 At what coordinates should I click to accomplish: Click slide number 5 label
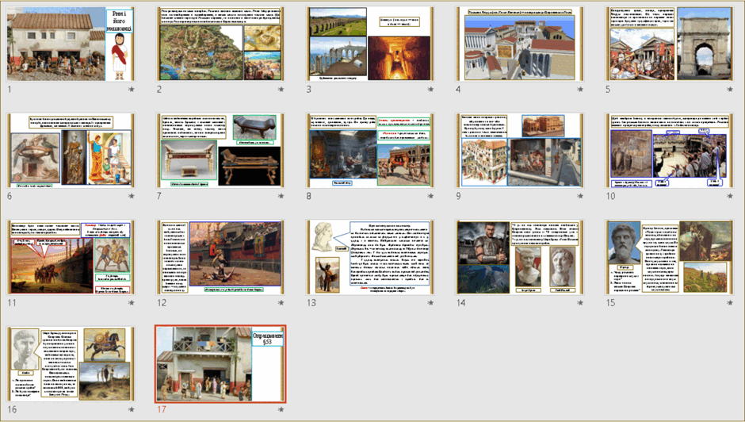(608, 90)
